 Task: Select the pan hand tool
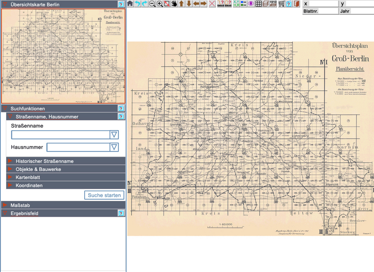[174, 3]
